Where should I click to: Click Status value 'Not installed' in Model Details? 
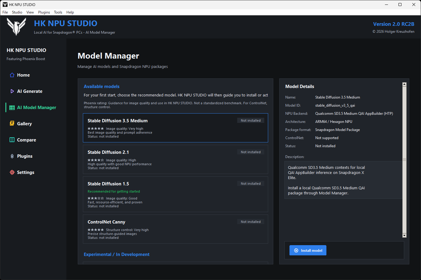coord(325,146)
